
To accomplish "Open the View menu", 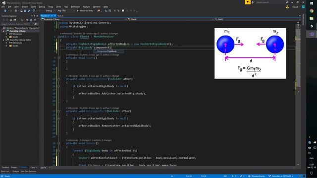I will click(x=16, y=7).
